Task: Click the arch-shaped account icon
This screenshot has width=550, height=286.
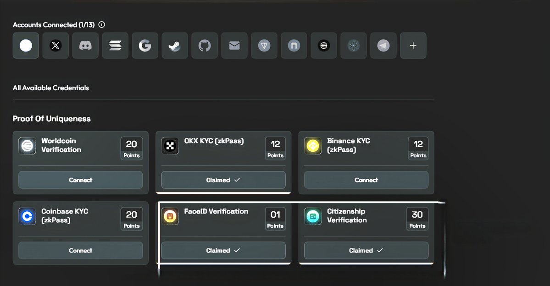Action: tap(294, 45)
